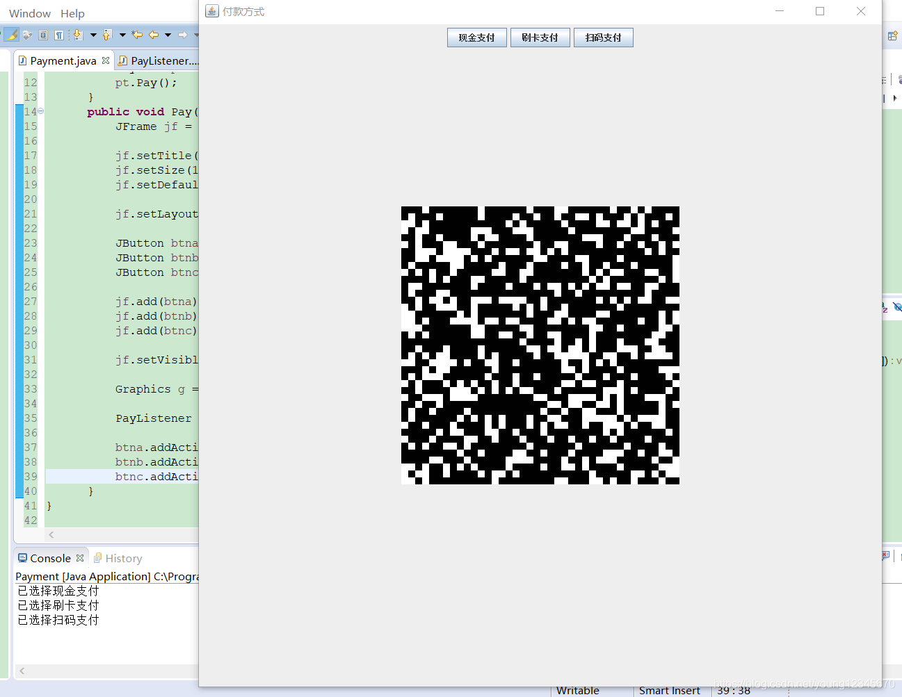The image size is (902, 697).
Task: Open the Open Perspective icon
Action: point(893,36)
